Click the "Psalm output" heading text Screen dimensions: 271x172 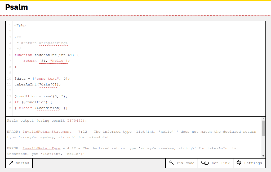tap(20, 121)
